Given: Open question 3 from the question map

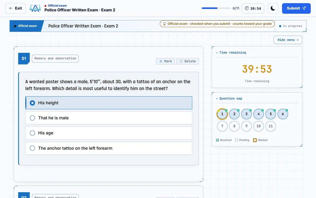Looking at the screenshot, I should pyautogui.click(x=246, y=114).
